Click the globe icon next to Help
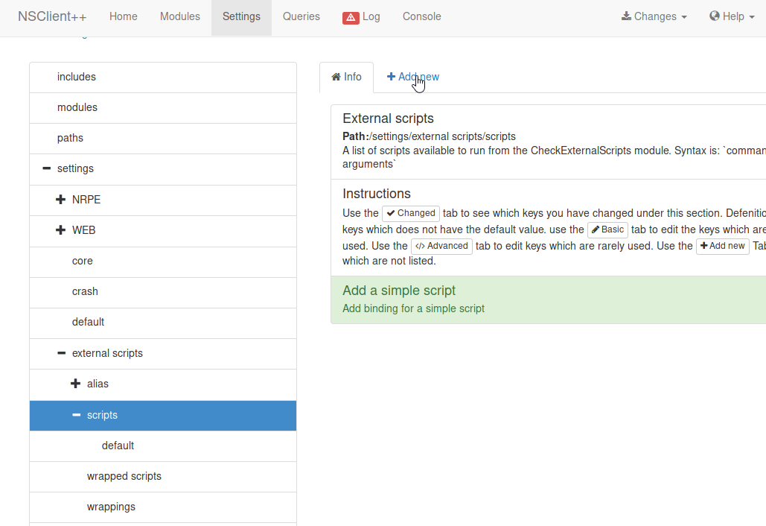The width and height of the screenshot is (766, 526). pos(714,16)
